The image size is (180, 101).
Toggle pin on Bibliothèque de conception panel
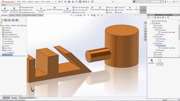179,15
